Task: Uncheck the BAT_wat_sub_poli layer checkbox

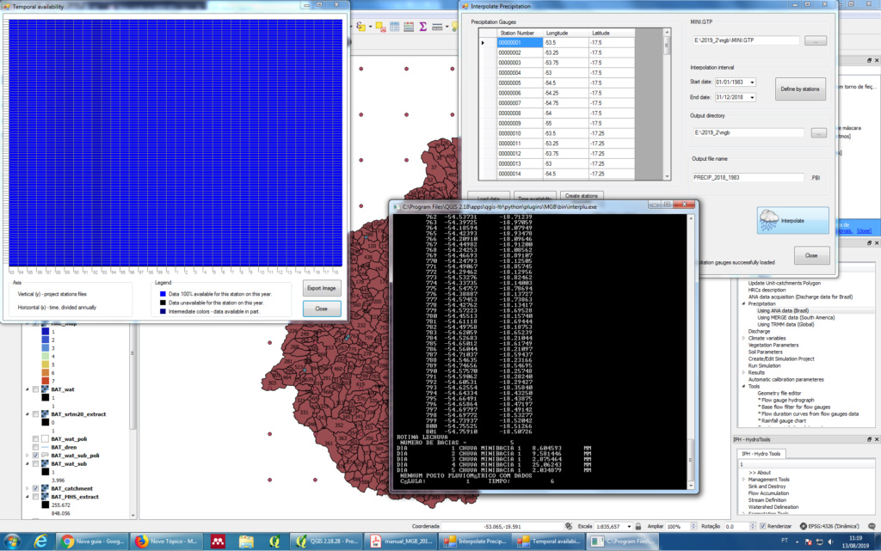Action: [36, 456]
